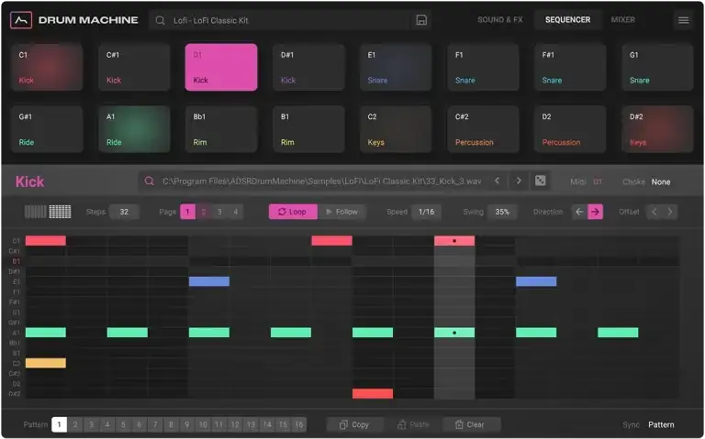Image resolution: width=705 pixels, height=439 pixels.
Task: Load the next sample with right chevron
Action: (519, 181)
